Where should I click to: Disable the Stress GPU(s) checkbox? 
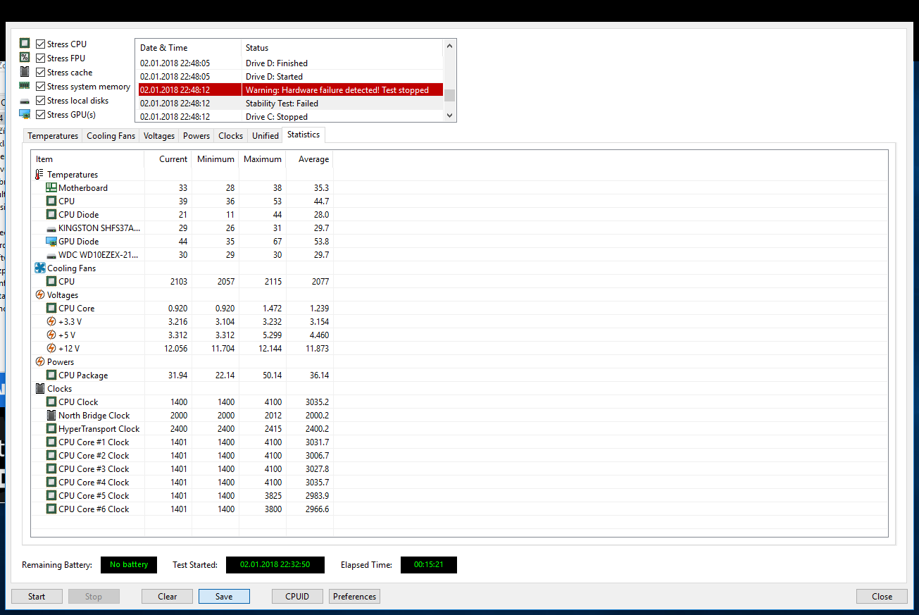click(x=41, y=114)
